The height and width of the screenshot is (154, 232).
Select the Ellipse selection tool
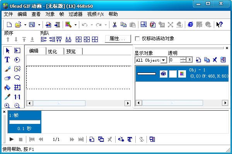click(x=17, y=60)
